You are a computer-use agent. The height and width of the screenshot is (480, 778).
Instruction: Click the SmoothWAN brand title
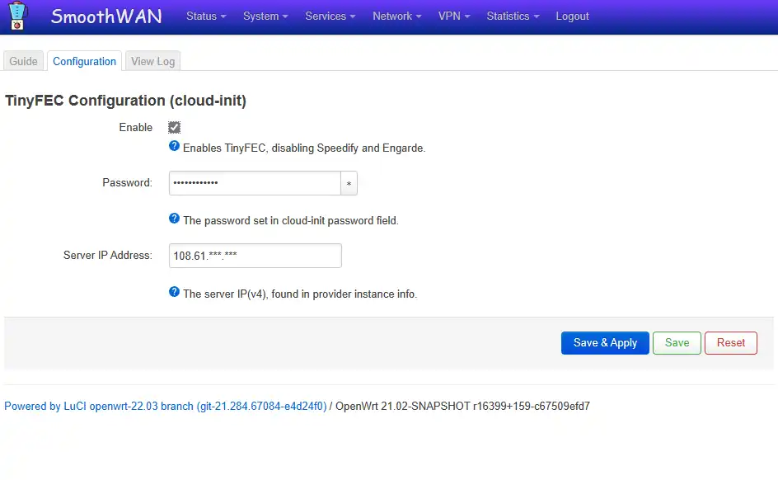tap(106, 16)
